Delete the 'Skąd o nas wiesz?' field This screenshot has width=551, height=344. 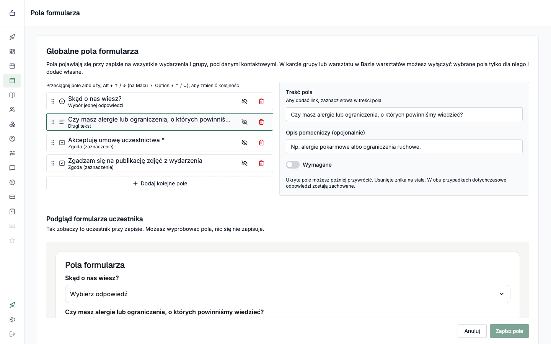click(x=261, y=101)
